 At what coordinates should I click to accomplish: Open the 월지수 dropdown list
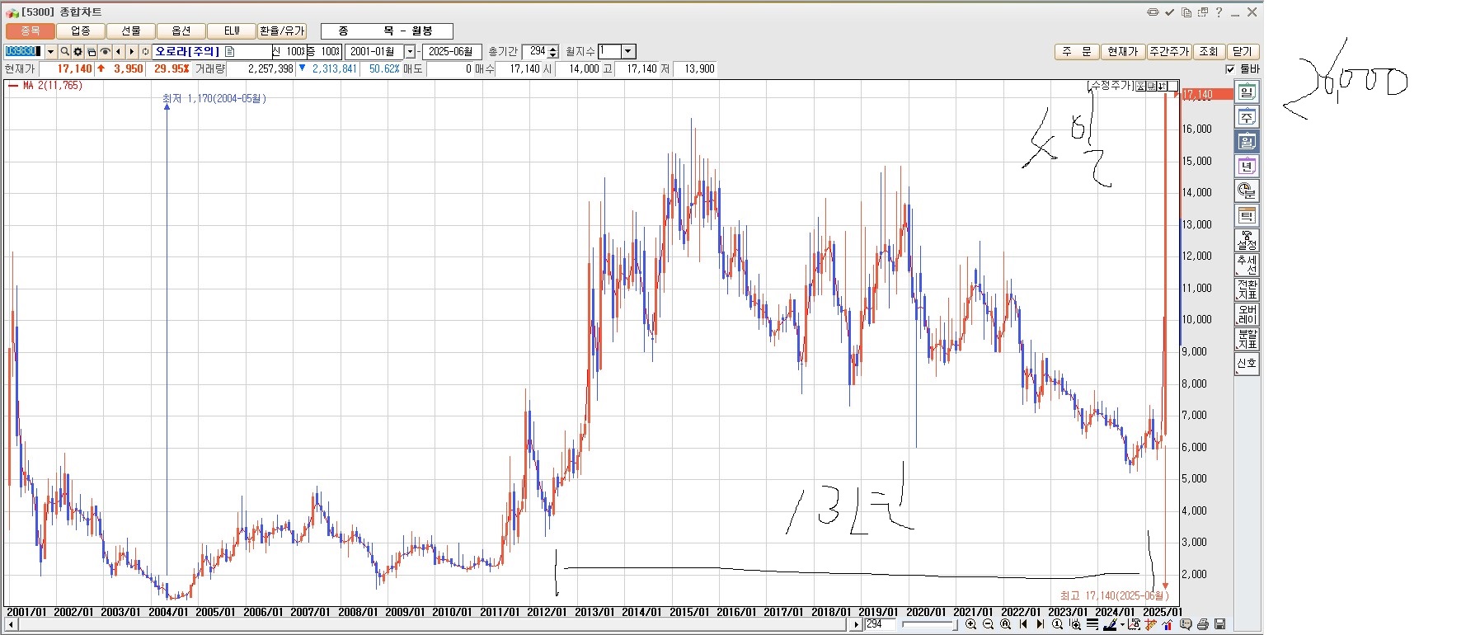[627, 52]
